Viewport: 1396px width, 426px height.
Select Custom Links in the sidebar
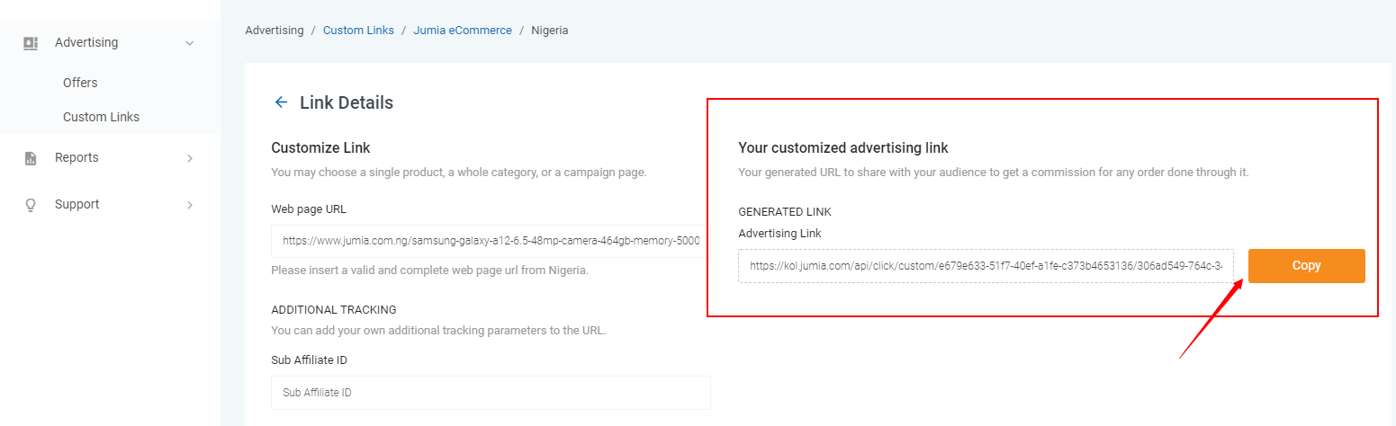tap(101, 117)
